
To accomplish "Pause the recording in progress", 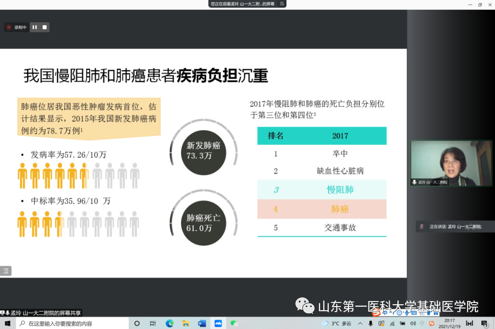I will (35, 27).
